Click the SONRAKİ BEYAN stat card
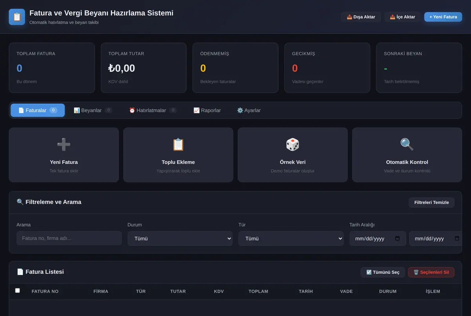Viewport: 471px width, 316px height. click(419, 68)
